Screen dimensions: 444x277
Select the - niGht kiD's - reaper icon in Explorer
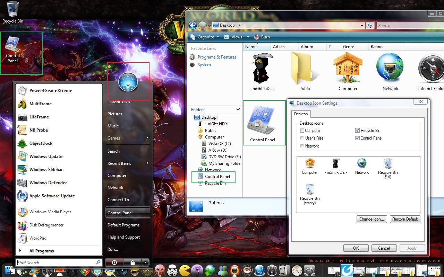coord(262,72)
